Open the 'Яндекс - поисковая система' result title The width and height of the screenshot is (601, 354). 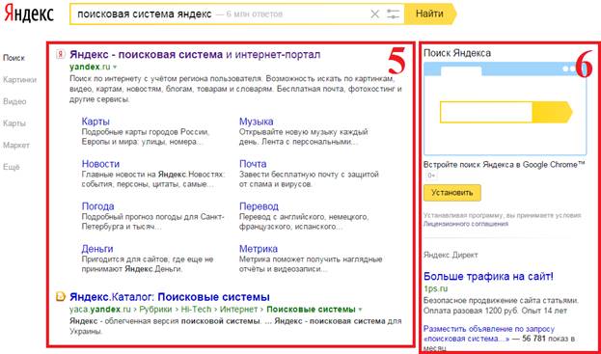pos(195,55)
